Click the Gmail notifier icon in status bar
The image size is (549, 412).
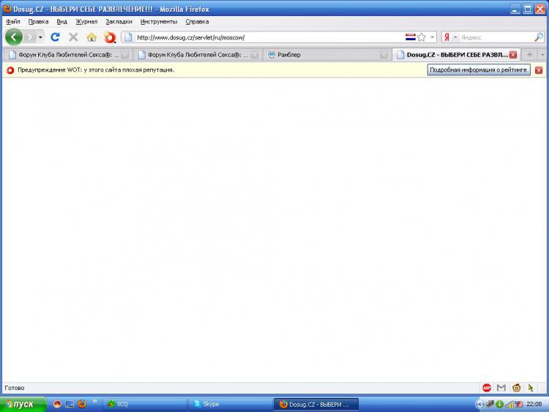click(x=501, y=388)
